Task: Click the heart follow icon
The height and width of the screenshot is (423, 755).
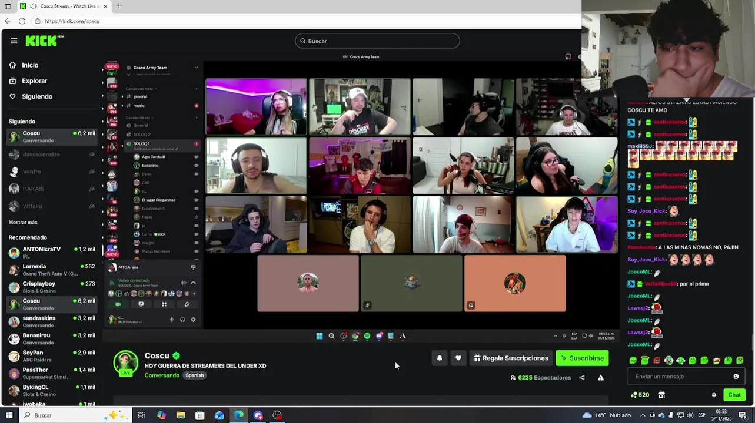Action: pos(458,358)
